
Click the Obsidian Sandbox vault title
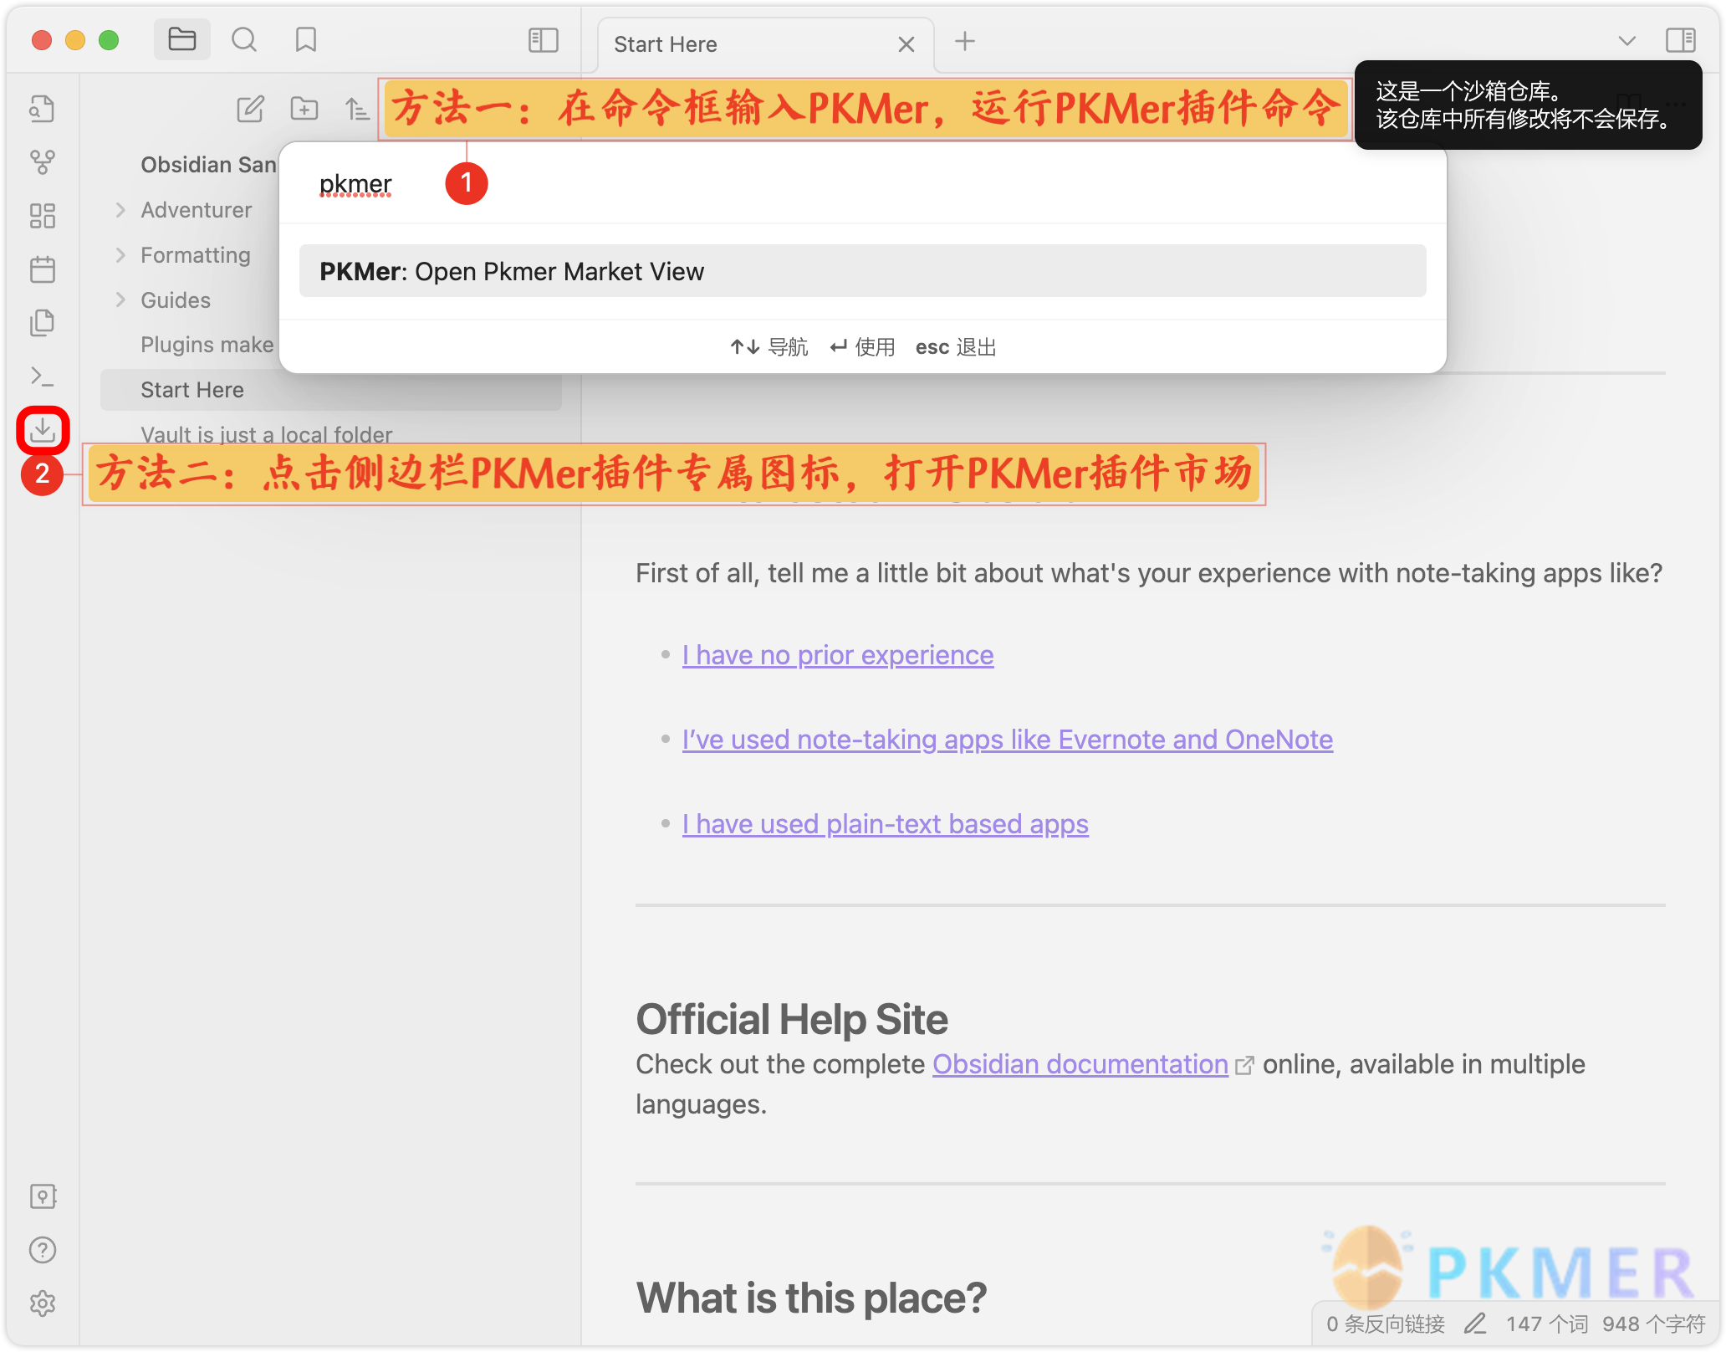pos(208,165)
